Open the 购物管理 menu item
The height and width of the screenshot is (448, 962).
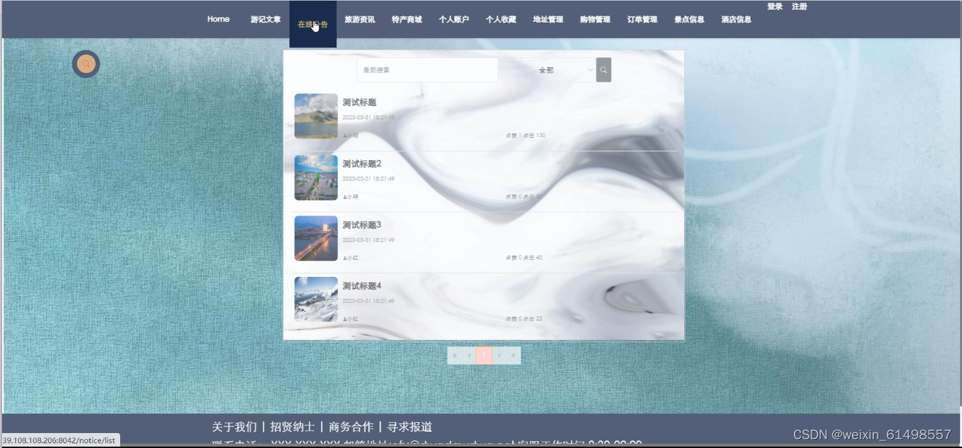[595, 19]
